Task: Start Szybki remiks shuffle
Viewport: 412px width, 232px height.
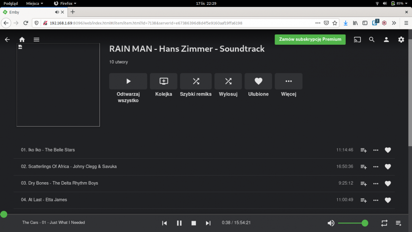Action: coord(196,81)
